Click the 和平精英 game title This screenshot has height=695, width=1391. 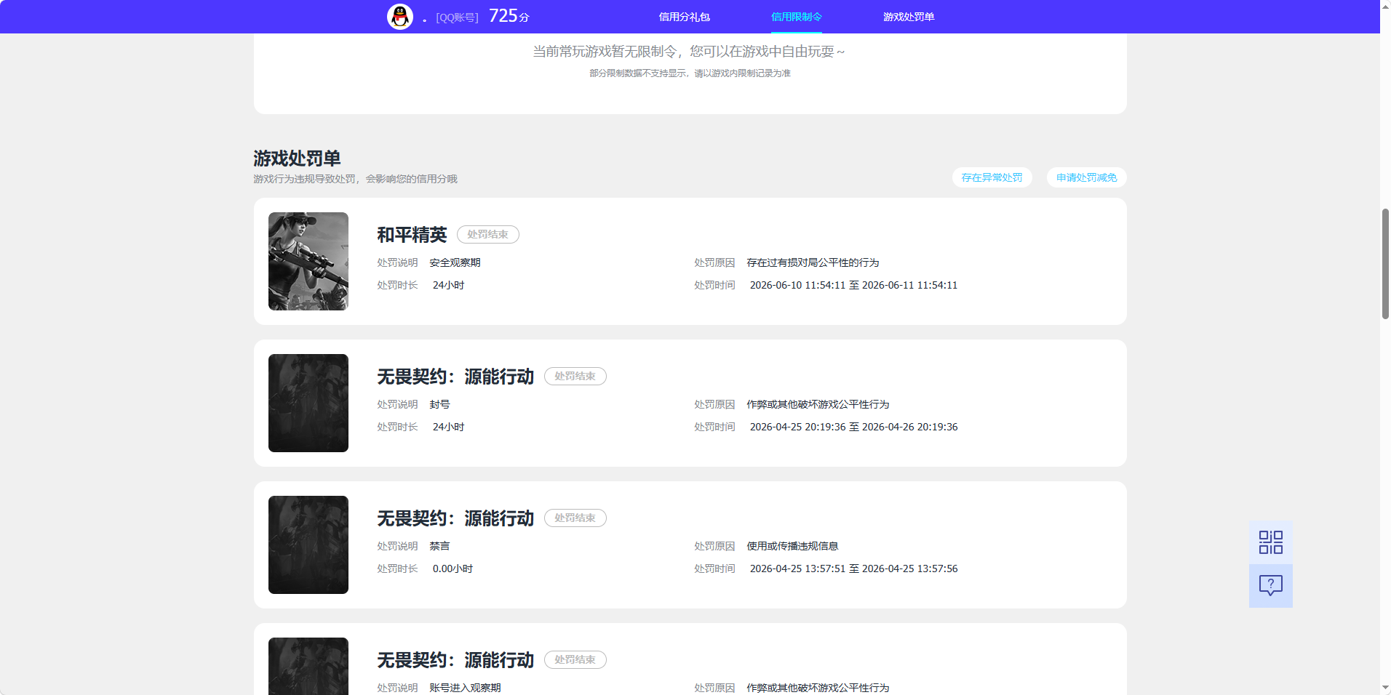pos(412,235)
